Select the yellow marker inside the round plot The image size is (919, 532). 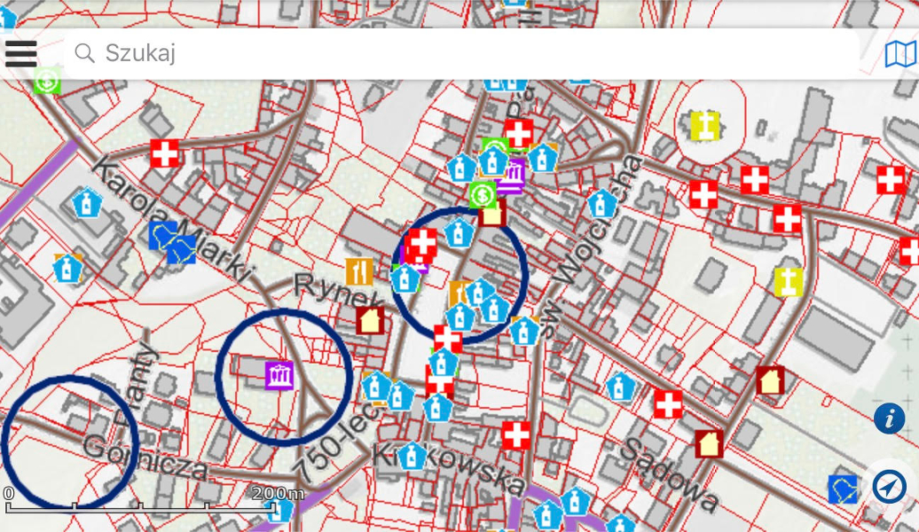point(705,126)
